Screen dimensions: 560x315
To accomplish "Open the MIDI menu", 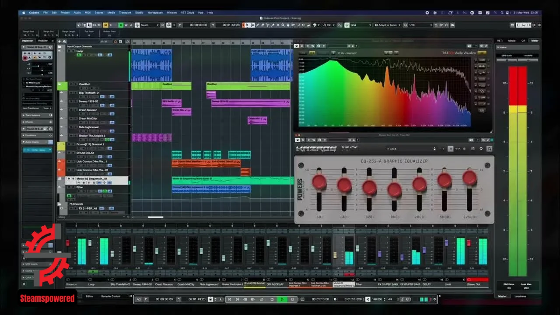I will (88, 13).
